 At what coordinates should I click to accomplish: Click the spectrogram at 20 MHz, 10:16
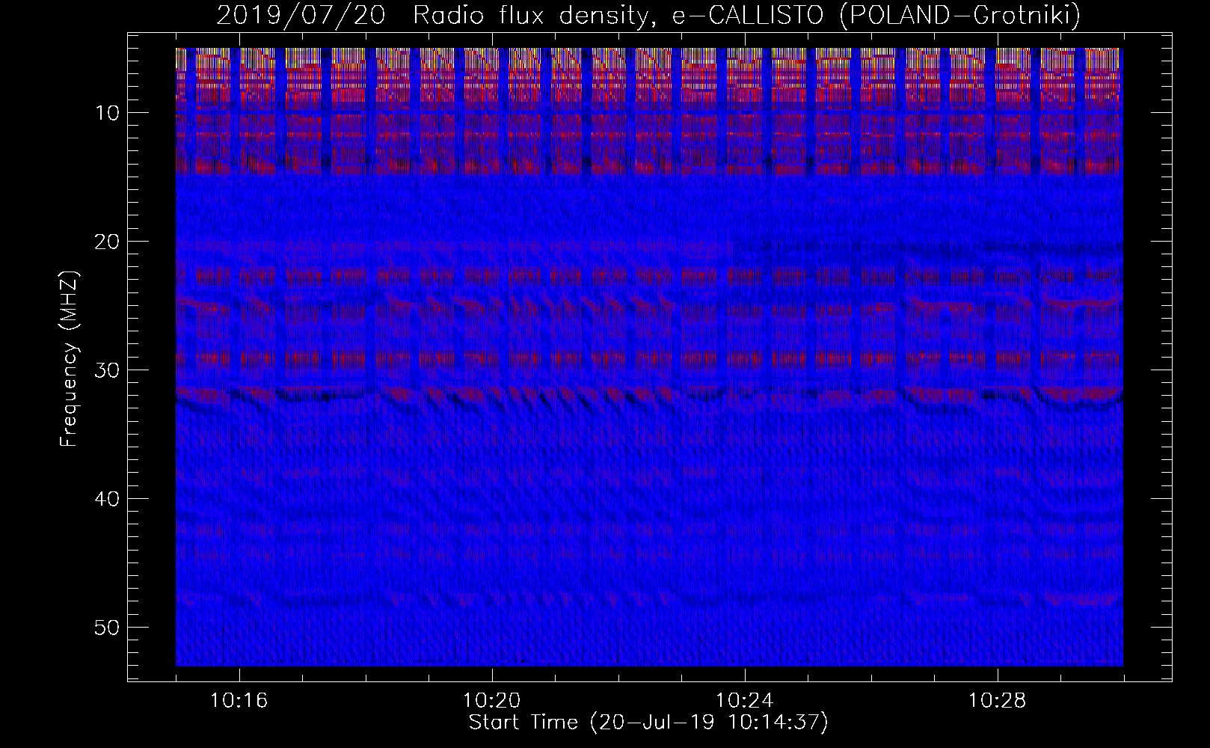239,241
